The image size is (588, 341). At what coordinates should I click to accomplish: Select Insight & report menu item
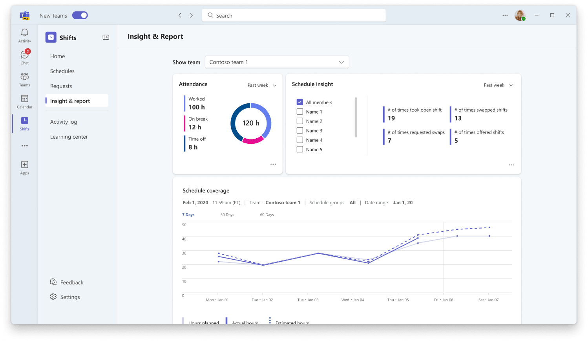point(77,101)
